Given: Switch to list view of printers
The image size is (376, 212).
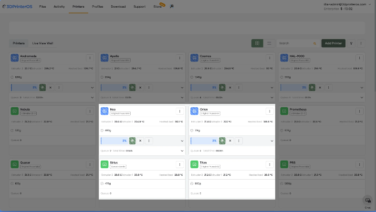Looking at the screenshot, I should coord(269,43).
